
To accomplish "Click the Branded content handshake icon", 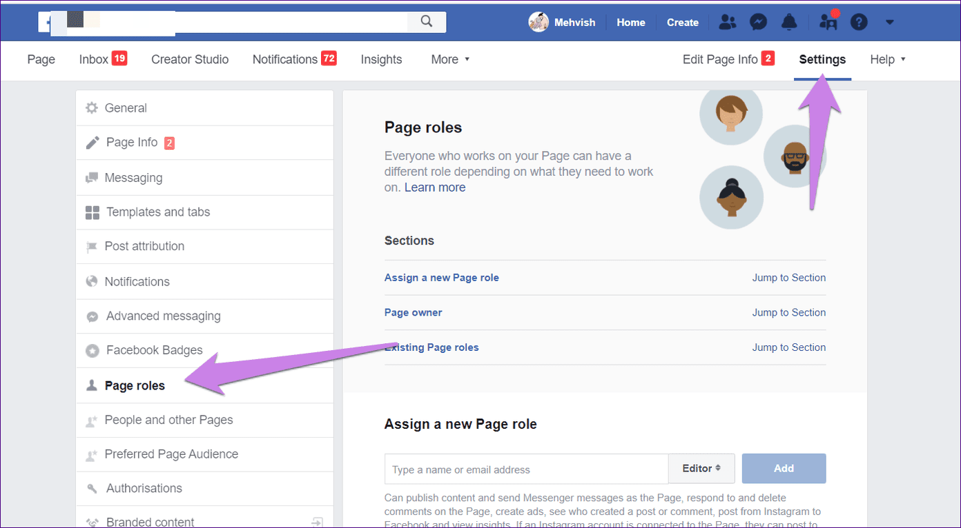I will coord(92,522).
